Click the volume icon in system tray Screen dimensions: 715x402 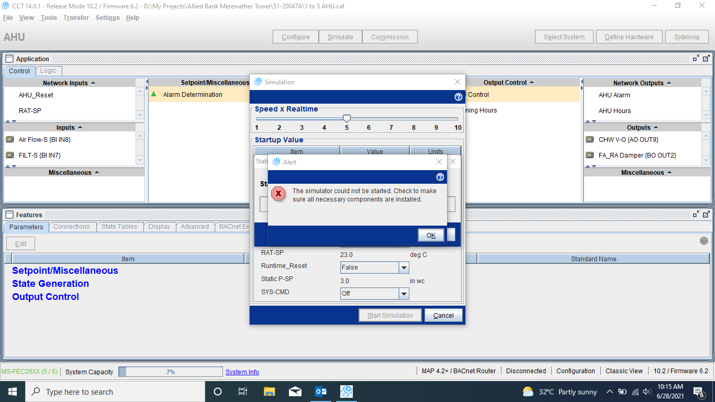click(x=647, y=392)
